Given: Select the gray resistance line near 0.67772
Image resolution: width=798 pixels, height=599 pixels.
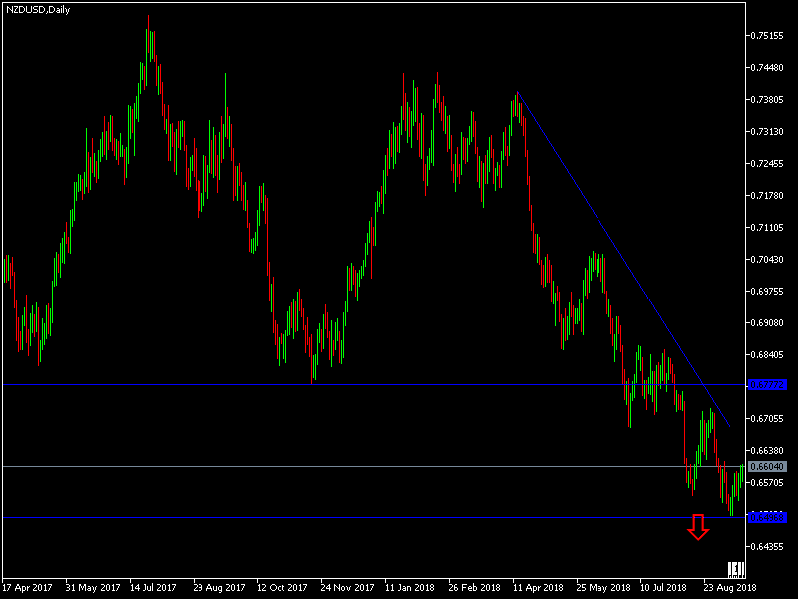Looking at the screenshot, I should pos(299,384).
